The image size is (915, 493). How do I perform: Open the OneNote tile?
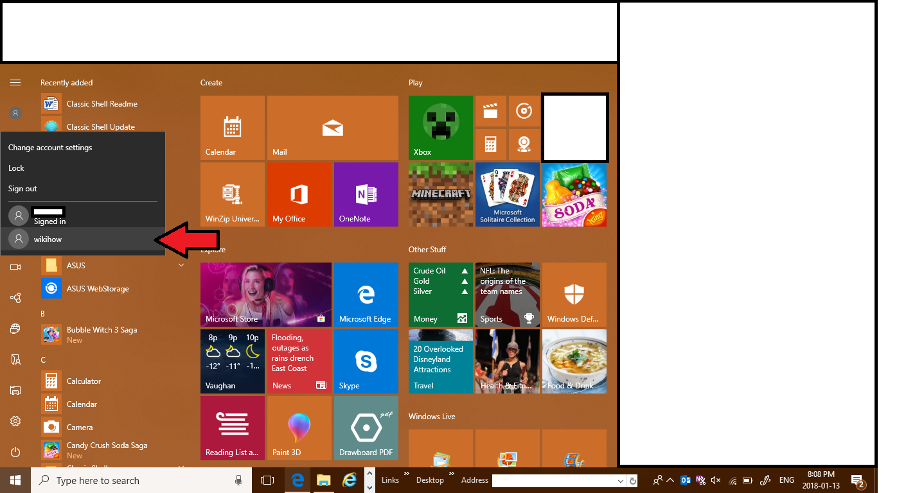[x=366, y=195]
